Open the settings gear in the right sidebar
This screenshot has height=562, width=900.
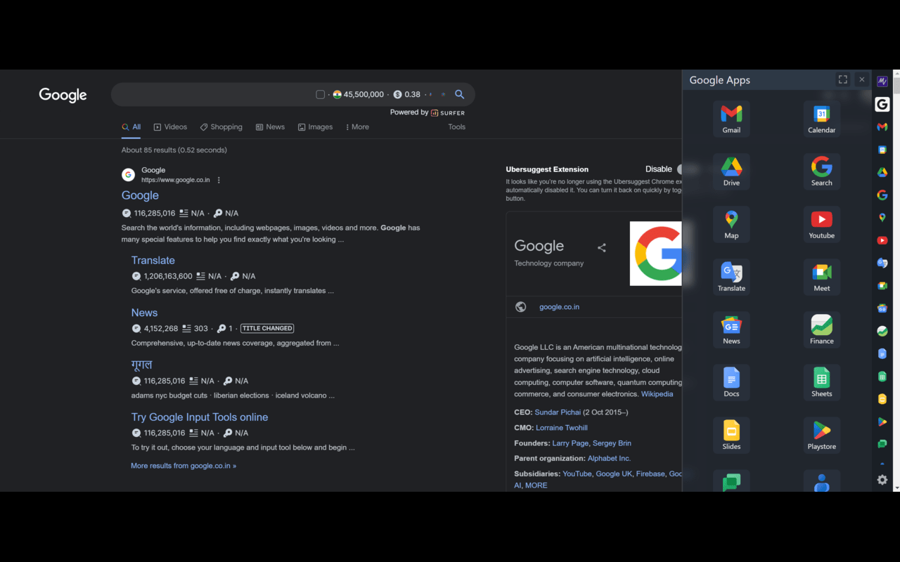(882, 480)
